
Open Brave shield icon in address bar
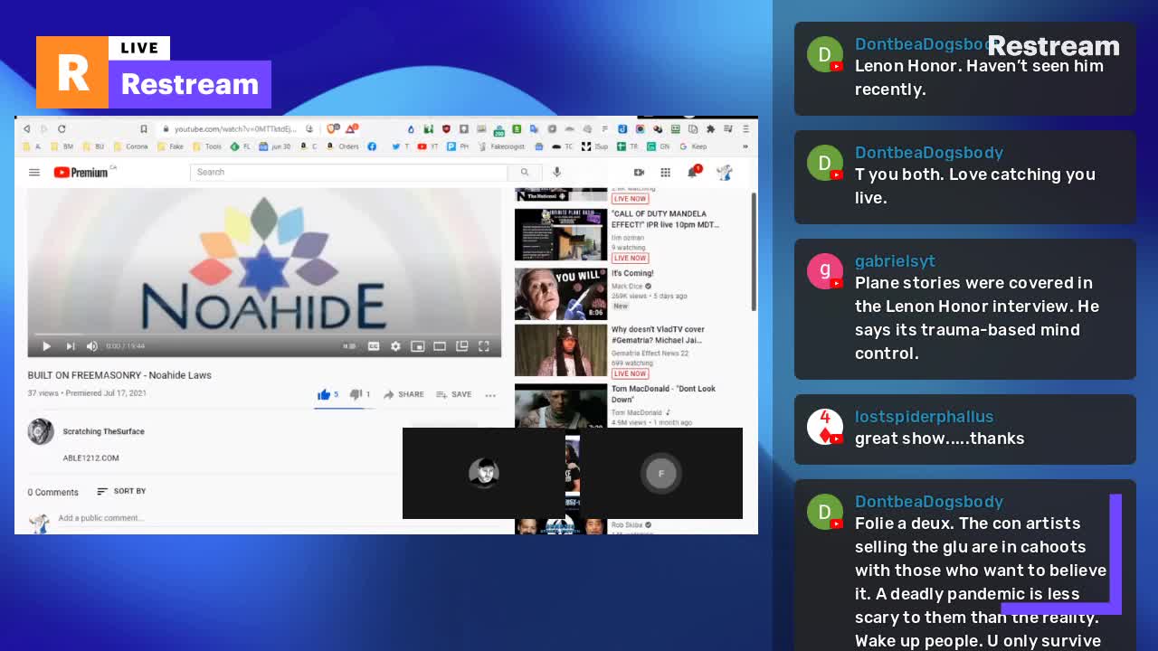(x=333, y=129)
